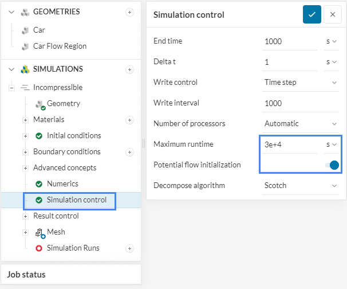Click the Mesh icon in the tree
This screenshot has height=289, width=347.
(40, 232)
